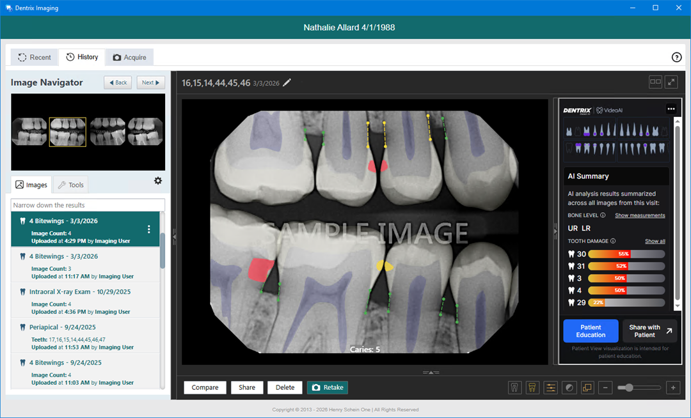Open Image Navigator settings gear

(x=158, y=180)
